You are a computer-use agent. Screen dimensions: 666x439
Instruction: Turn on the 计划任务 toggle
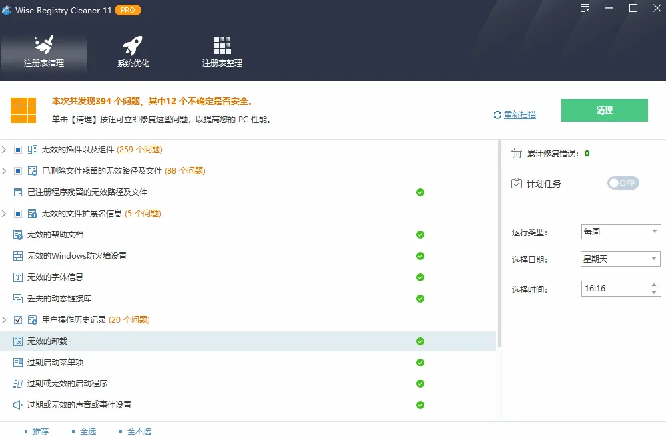coord(623,183)
